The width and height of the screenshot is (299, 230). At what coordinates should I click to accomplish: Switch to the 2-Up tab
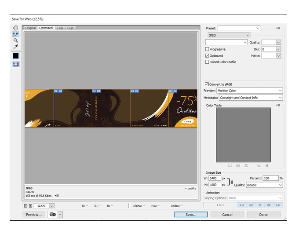click(x=60, y=28)
